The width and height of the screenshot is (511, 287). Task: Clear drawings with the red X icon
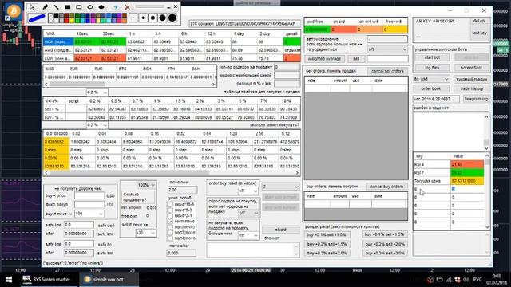point(128,7)
